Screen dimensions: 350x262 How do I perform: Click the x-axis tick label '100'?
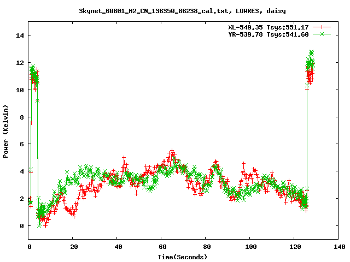251,247
